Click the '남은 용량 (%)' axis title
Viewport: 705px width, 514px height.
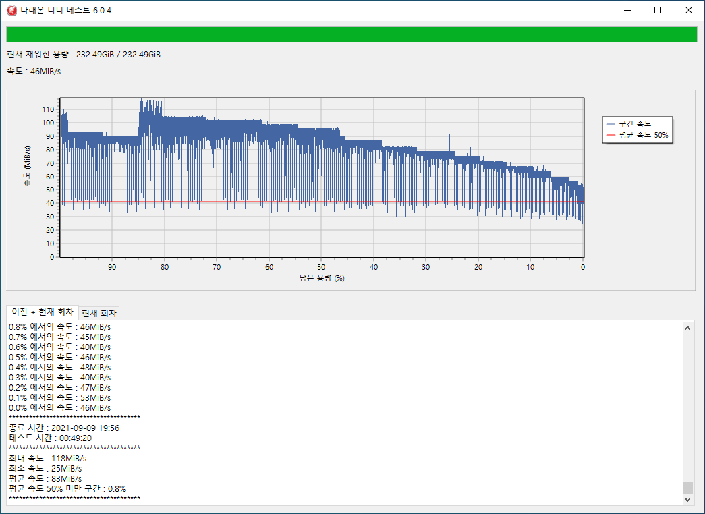[322, 278]
